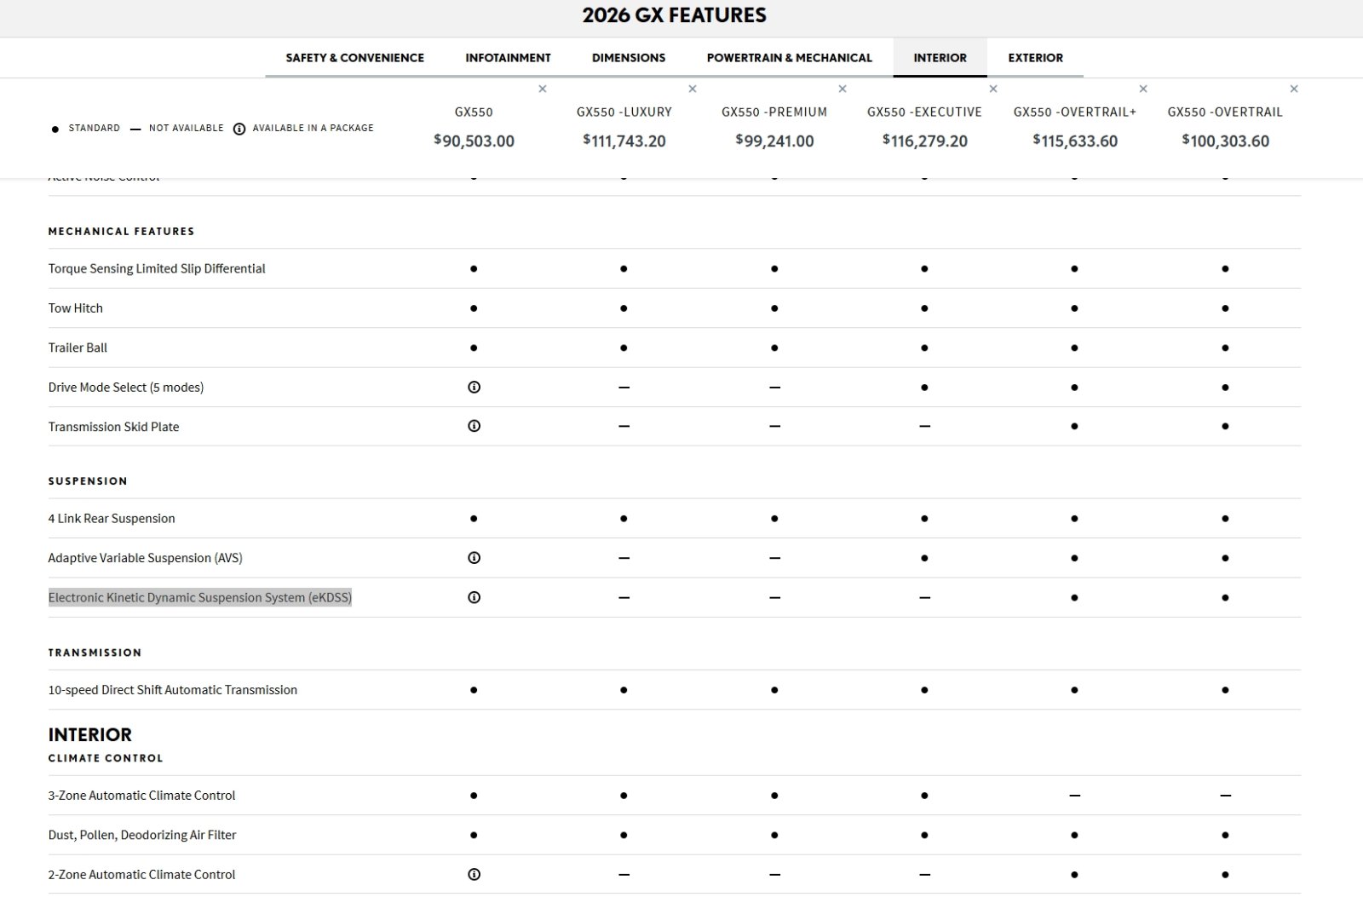Close the GX550 -OVERTRAIL+ column
The height and width of the screenshot is (897, 1363).
[x=1143, y=89]
